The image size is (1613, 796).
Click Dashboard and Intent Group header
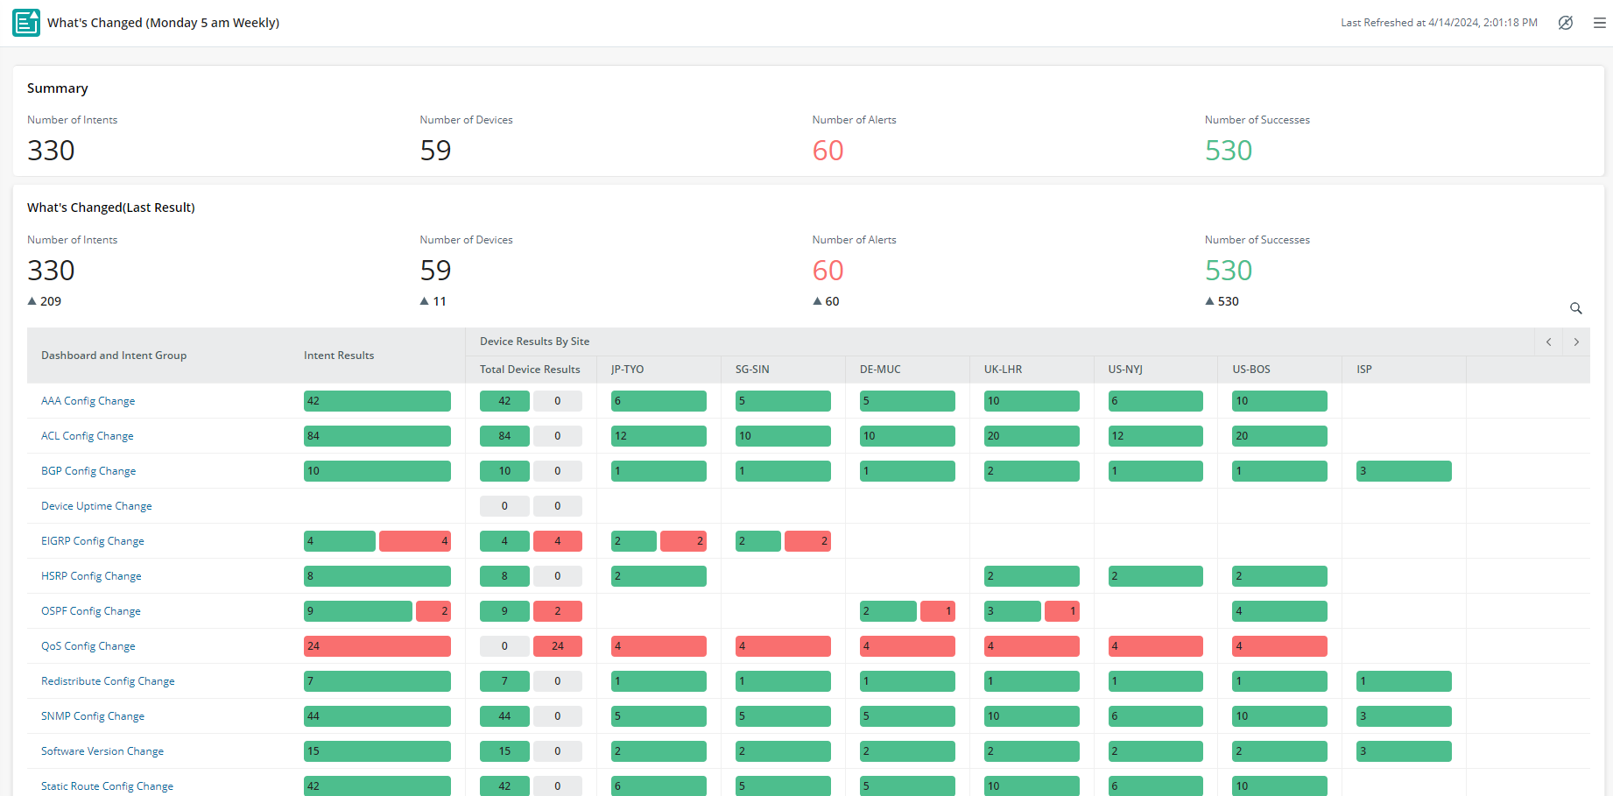click(114, 356)
